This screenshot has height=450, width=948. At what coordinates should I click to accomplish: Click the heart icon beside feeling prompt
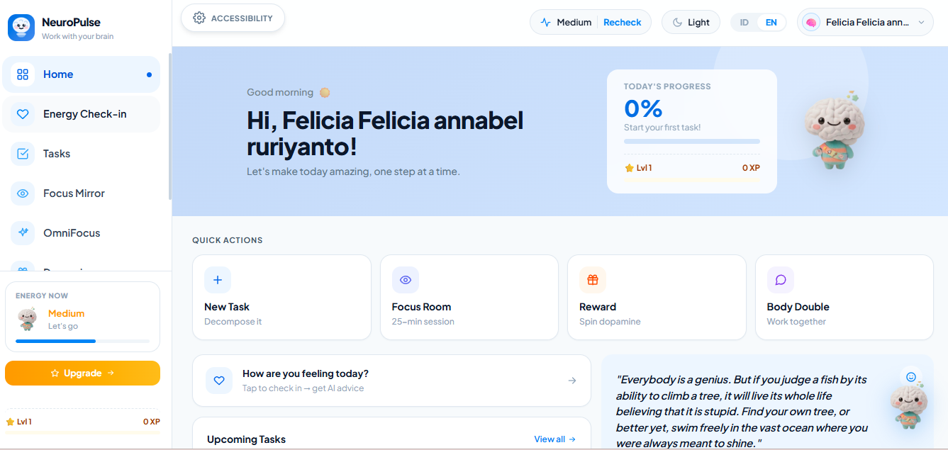point(219,381)
